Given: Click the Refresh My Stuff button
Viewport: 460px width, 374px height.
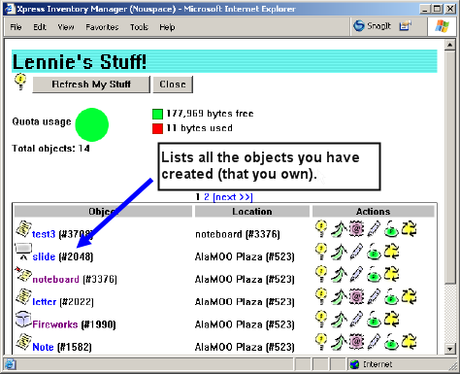Looking at the screenshot, I should 91,85.
